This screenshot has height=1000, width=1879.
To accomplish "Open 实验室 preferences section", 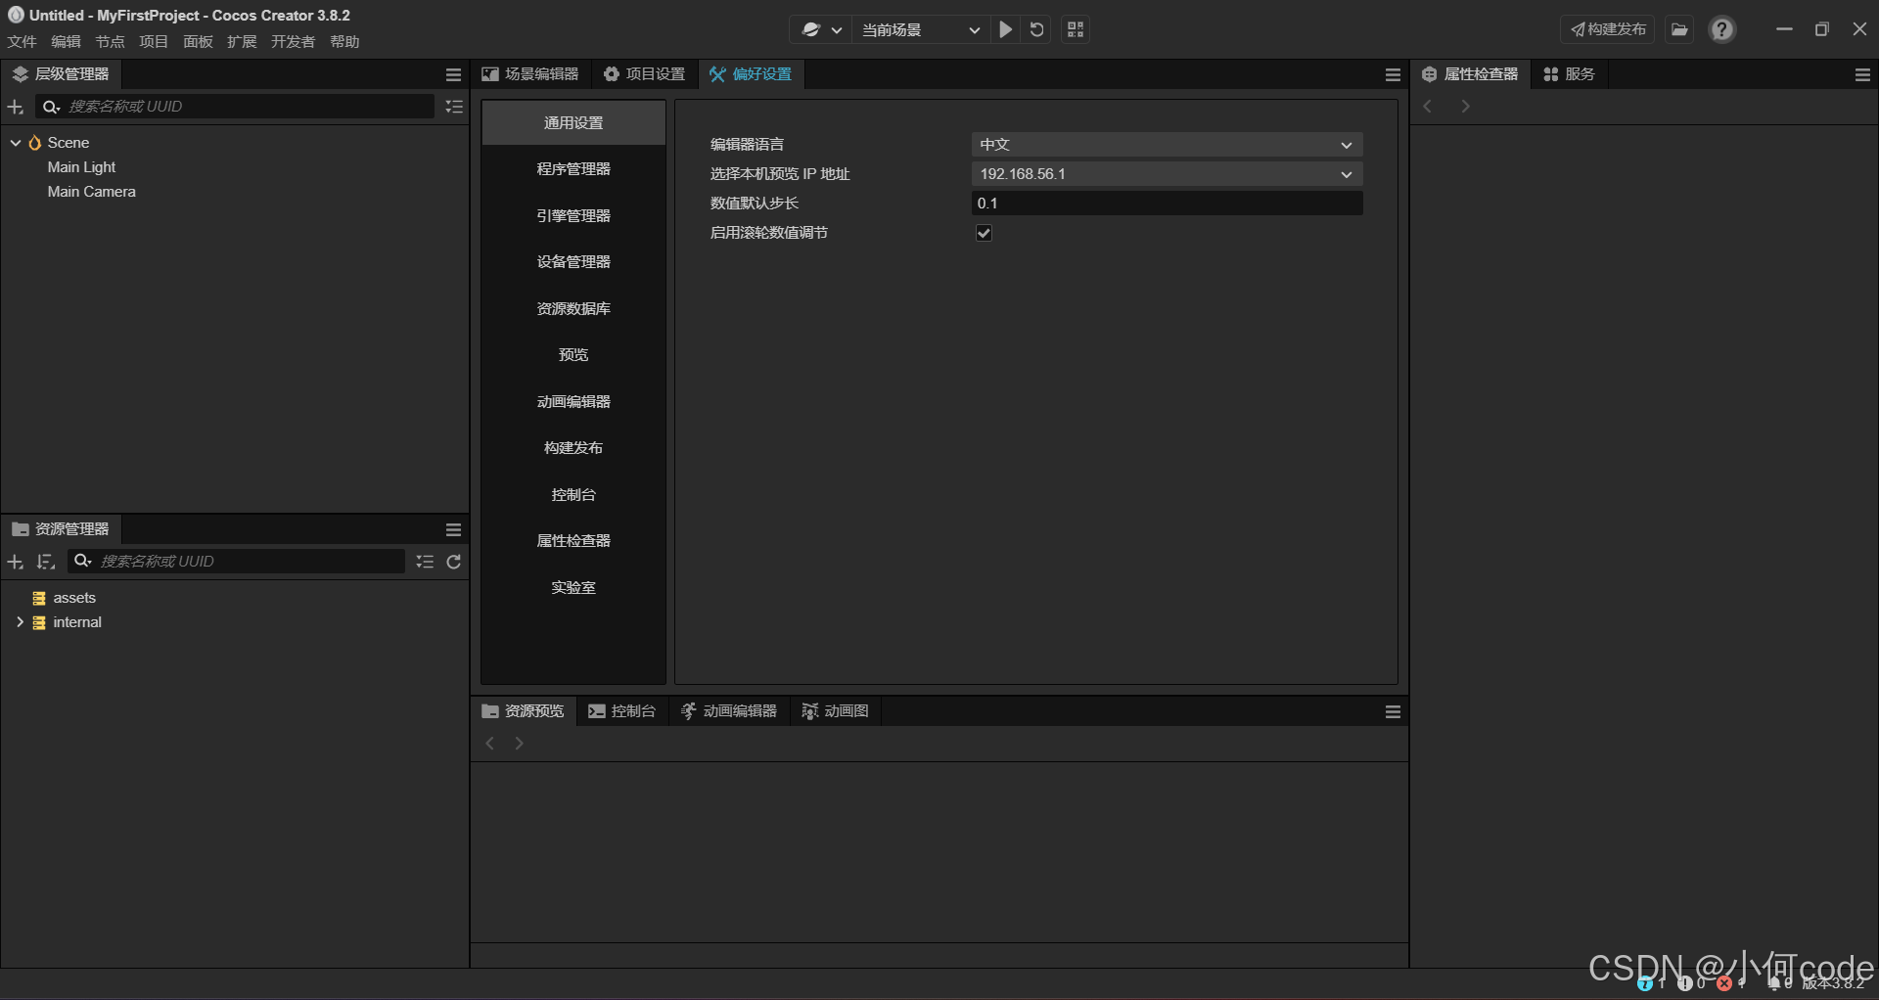I will [573, 588].
